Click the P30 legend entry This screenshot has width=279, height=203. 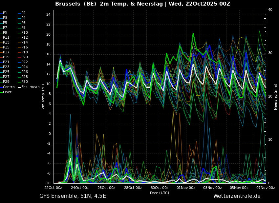(x=24, y=82)
